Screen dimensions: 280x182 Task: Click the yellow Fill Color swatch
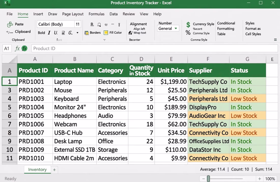click(106, 33)
